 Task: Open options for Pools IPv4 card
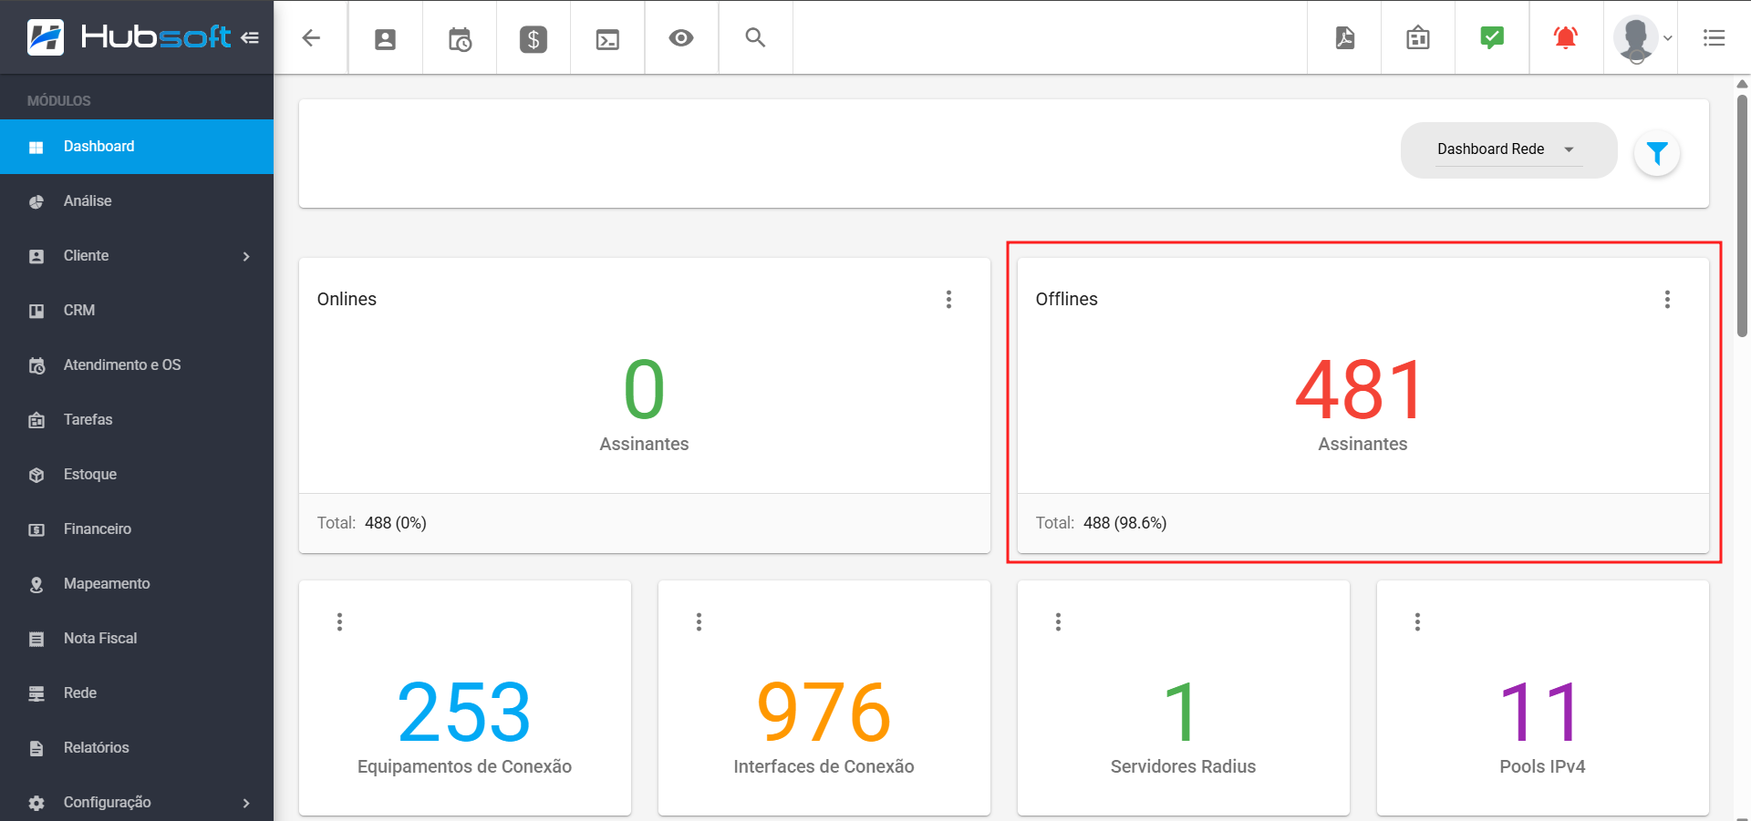tap(1417, 621)
